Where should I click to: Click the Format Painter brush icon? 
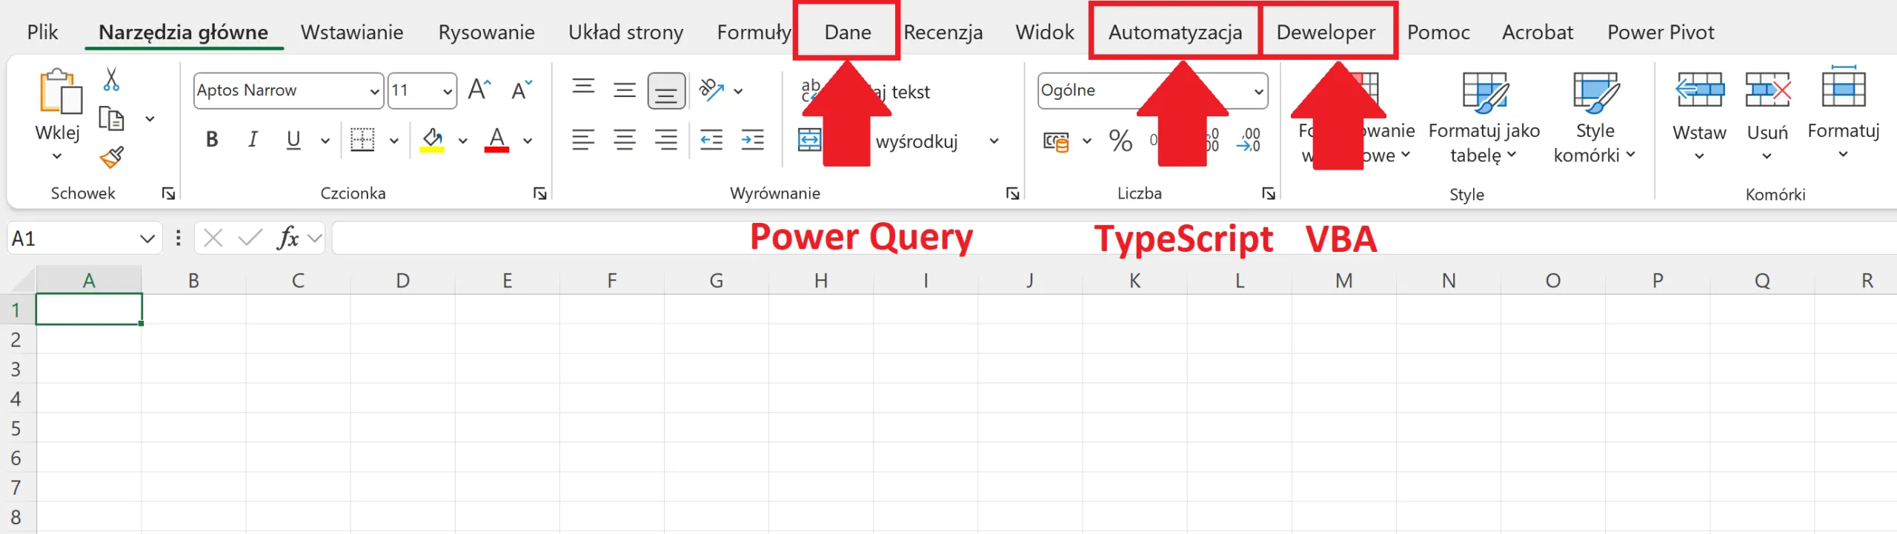111,157
